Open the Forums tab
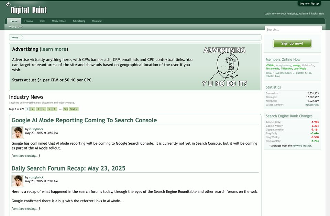 29,21
